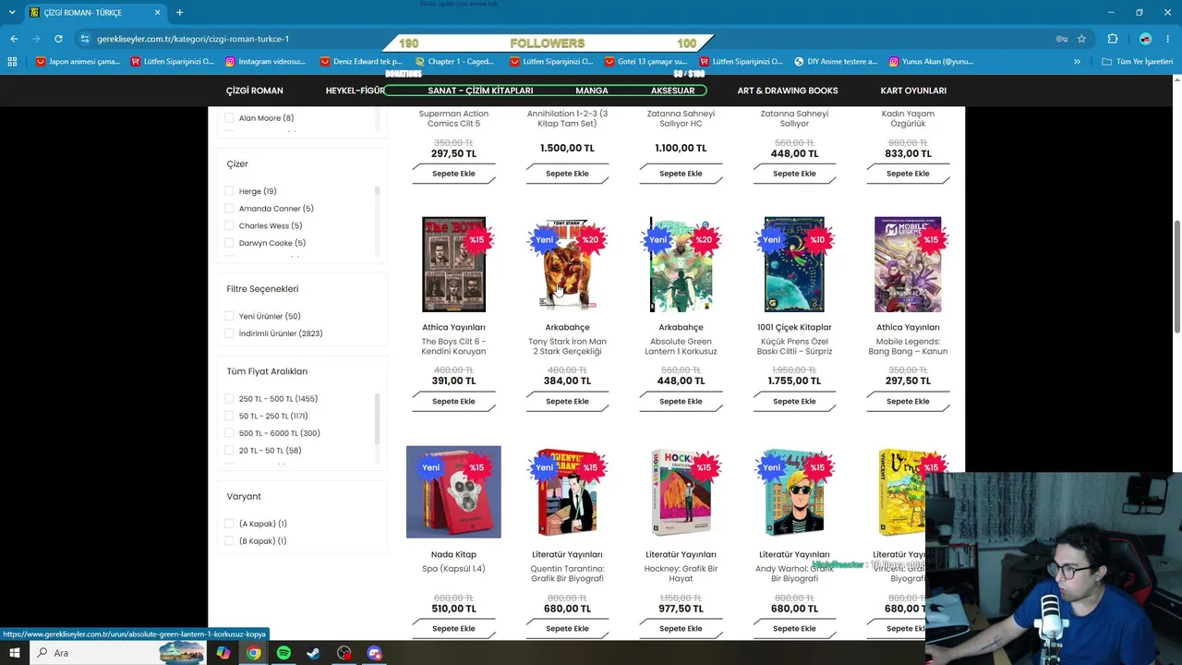
Task: Check the Charles Wess filter
Action: pos(229,225)
